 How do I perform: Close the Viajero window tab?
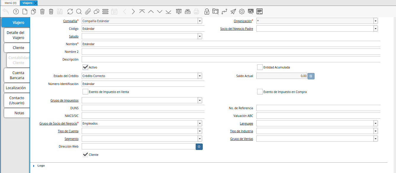click(x=36, y=3)
